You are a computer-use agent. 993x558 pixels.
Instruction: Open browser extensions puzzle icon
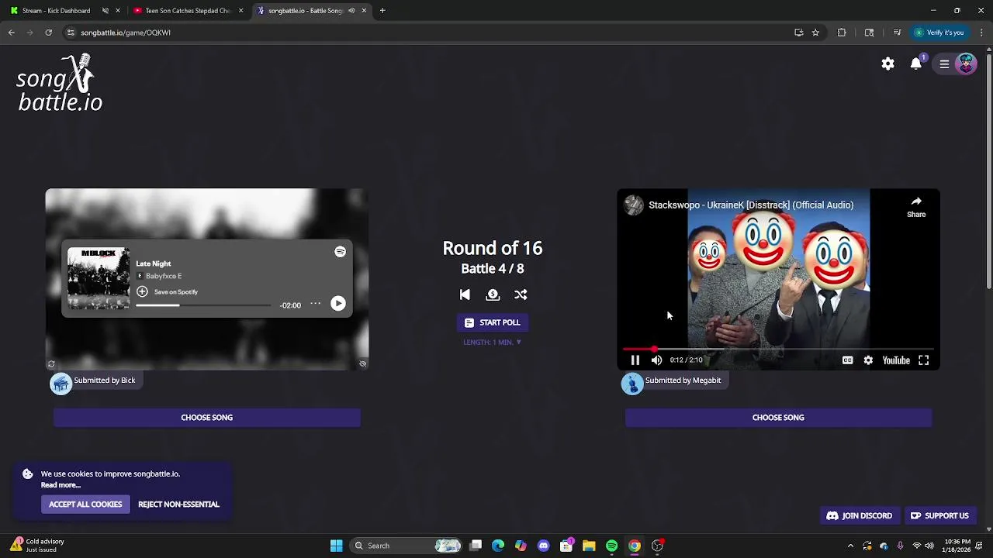842,33
